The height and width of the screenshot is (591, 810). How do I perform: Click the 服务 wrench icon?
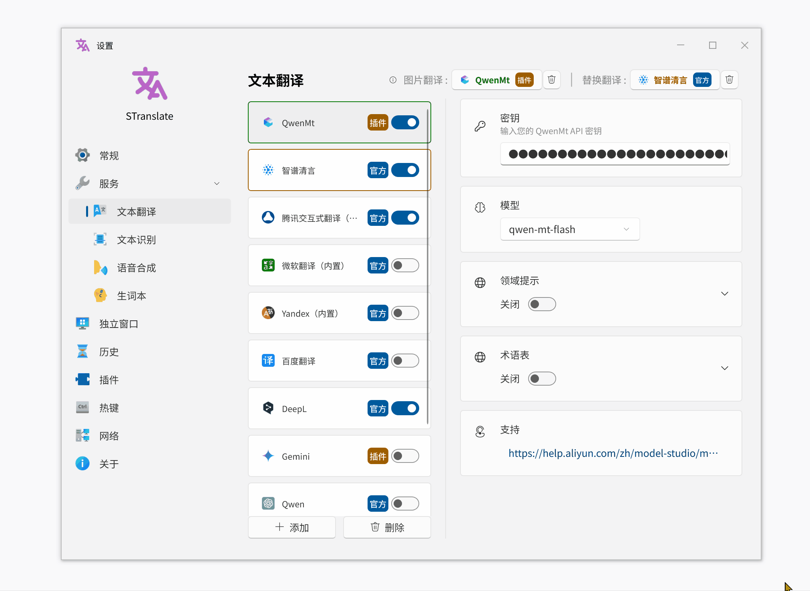pos(82,183)
